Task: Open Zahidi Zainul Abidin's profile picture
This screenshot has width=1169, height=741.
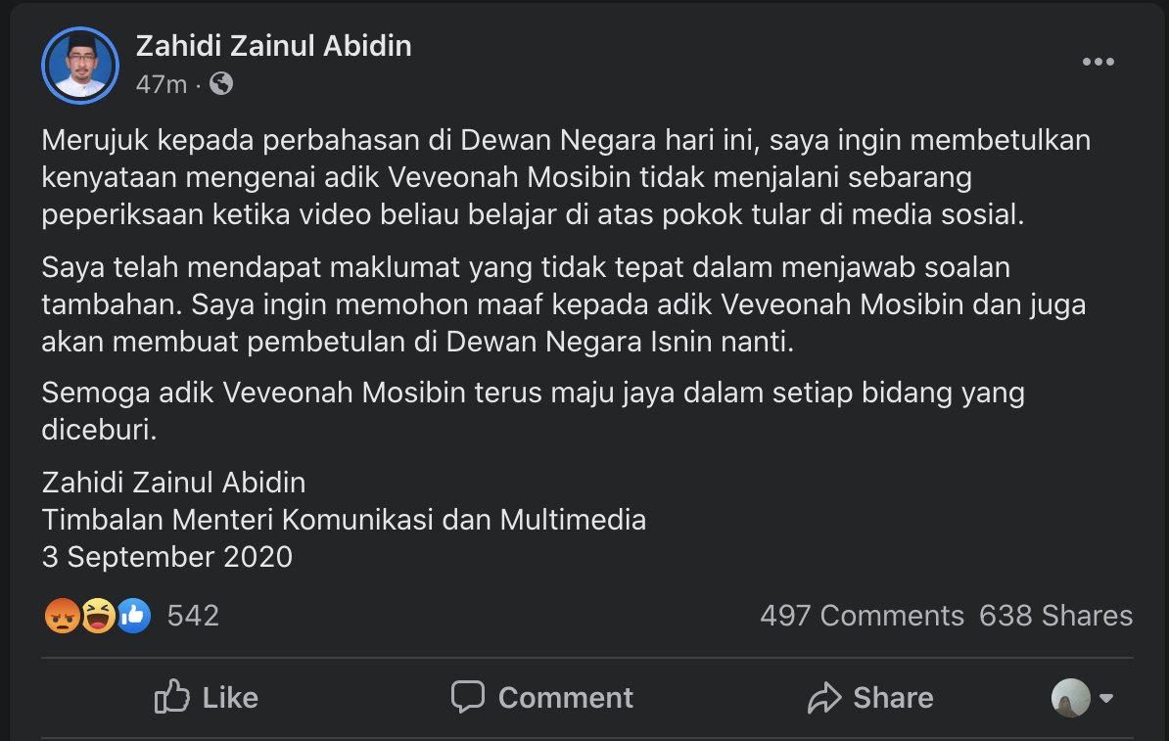Action: click(79, 66)
